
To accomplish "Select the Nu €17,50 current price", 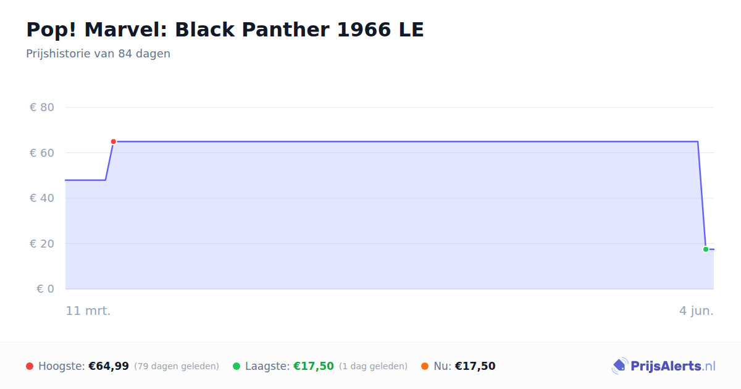I will (x=475, y=366).
